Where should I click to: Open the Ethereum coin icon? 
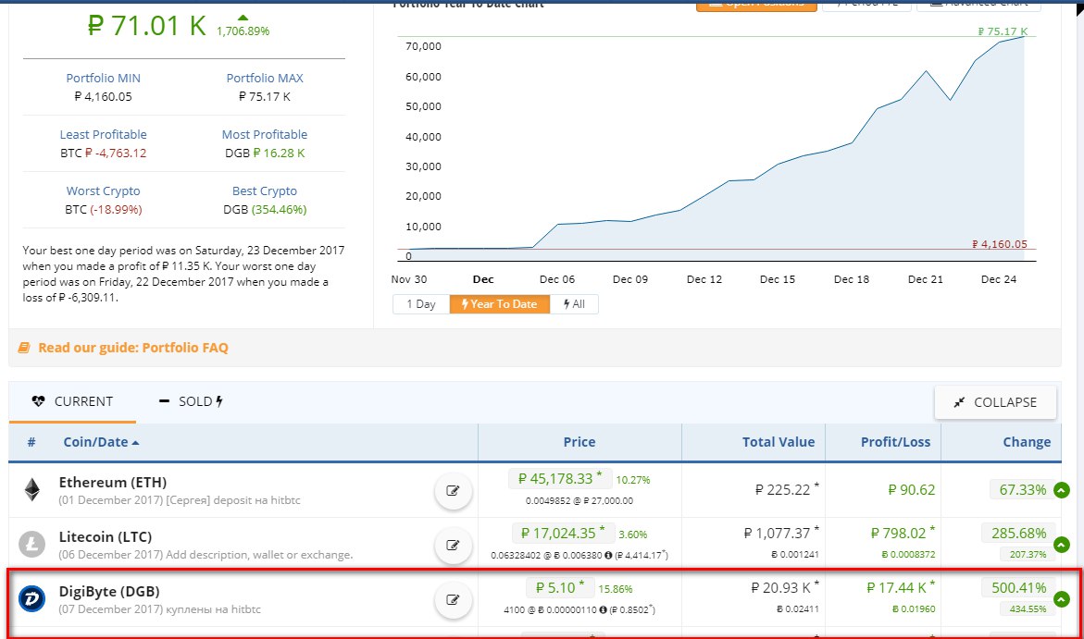click(32, 490)
